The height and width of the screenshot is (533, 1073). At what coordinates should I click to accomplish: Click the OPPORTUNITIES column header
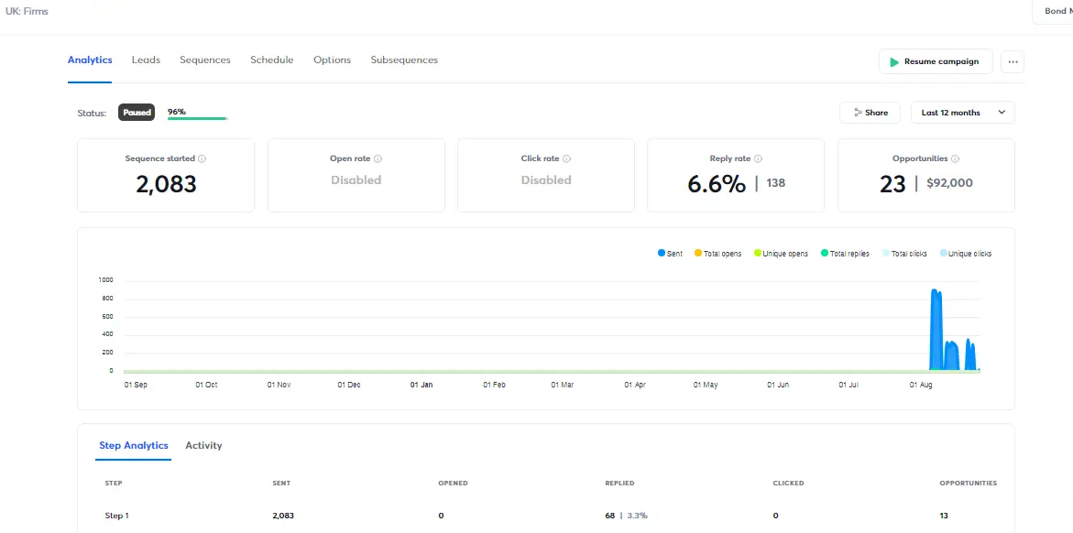[x=969, y=483]
